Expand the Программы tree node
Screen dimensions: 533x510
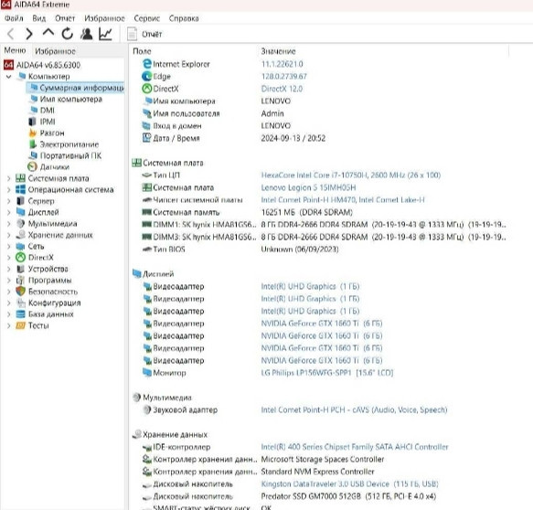coord(9,281)
